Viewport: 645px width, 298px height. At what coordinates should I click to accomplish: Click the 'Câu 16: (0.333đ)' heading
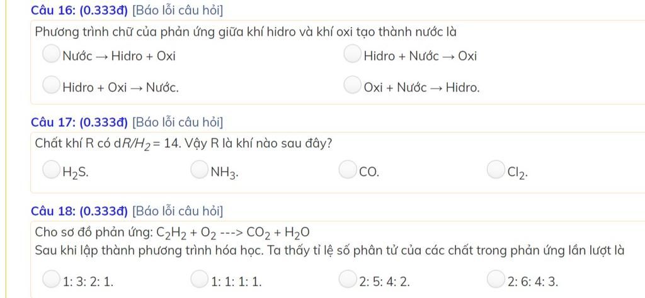tap(80, 11)
